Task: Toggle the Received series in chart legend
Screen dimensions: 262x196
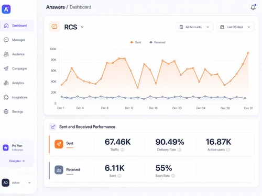Action: 157,42
